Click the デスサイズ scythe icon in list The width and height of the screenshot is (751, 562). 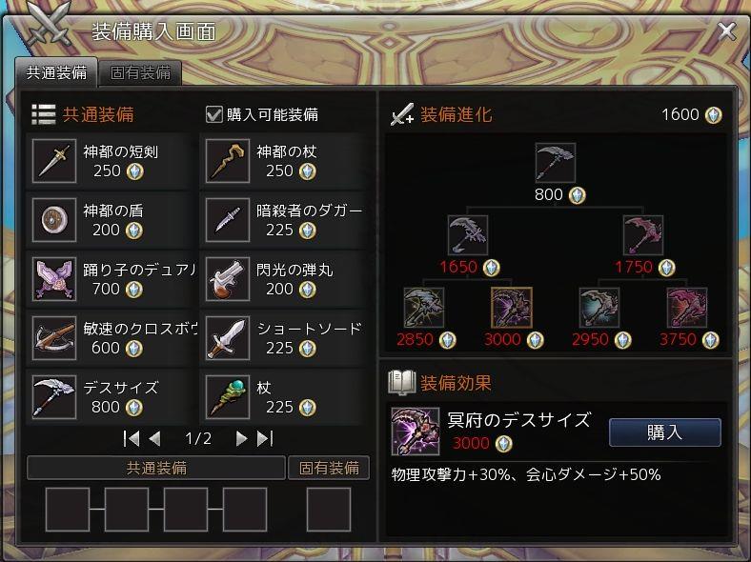(x=54, y=397)
